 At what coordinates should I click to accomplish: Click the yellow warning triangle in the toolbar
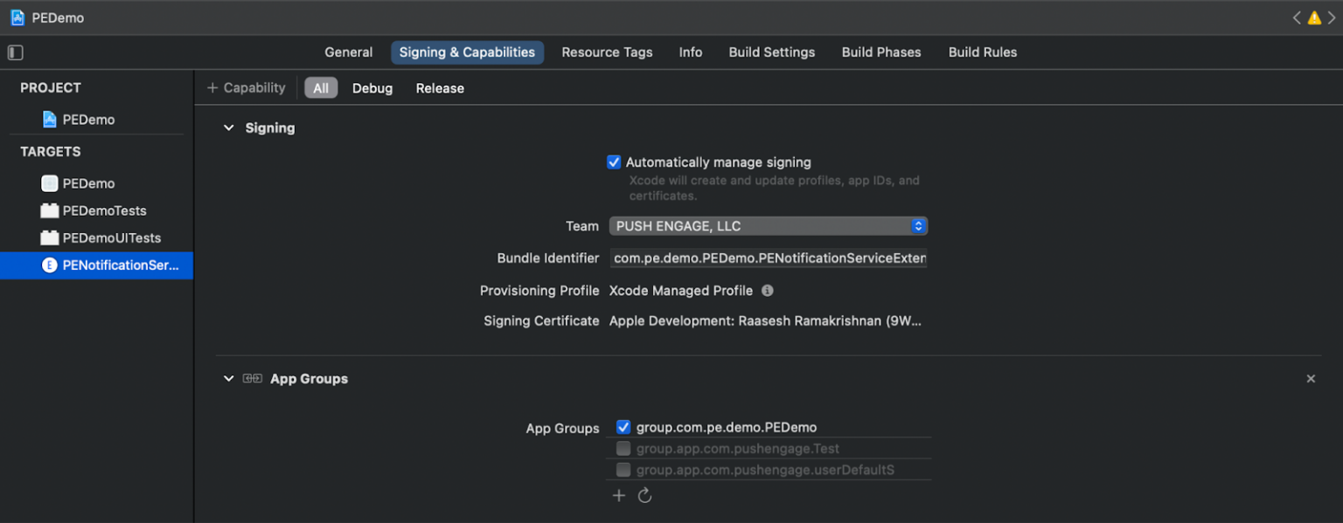coord(1314,17)
